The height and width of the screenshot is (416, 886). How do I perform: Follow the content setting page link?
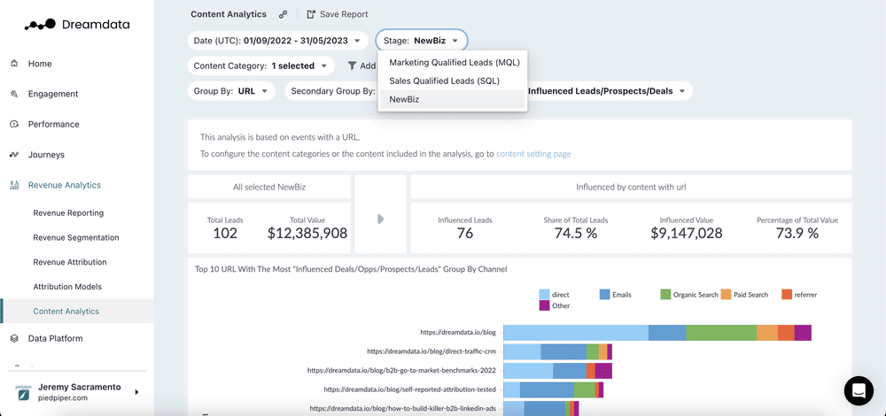(x=533, y=153)
